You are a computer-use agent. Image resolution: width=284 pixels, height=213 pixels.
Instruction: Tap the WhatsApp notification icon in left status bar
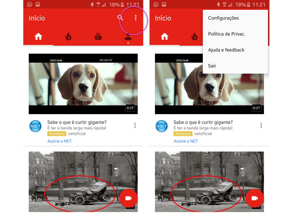click(30, 4)
